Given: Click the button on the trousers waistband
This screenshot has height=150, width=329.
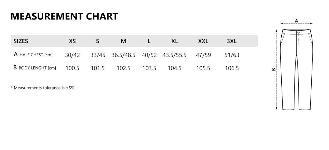Looking at the screenshot, I should point(298,33).
